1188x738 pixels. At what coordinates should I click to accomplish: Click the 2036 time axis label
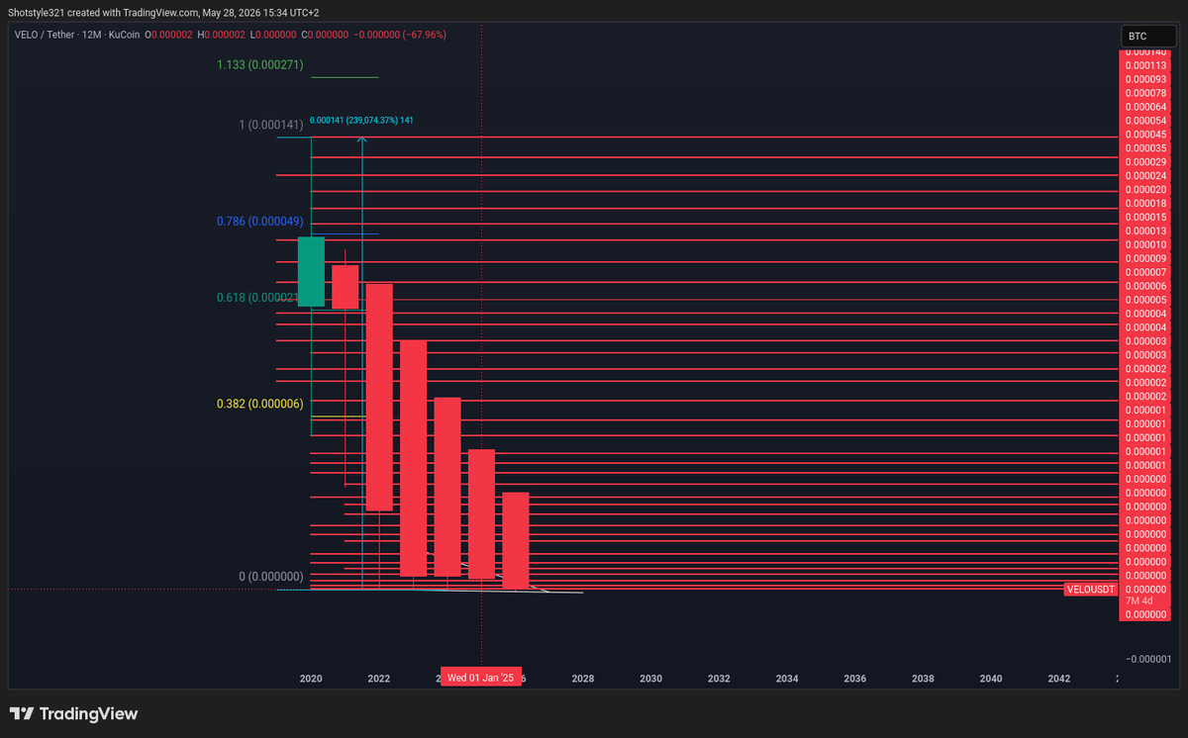[x=854, y=679]
